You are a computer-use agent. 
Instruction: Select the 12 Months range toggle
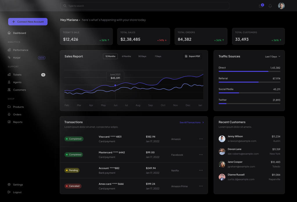[x=110, y=56]
